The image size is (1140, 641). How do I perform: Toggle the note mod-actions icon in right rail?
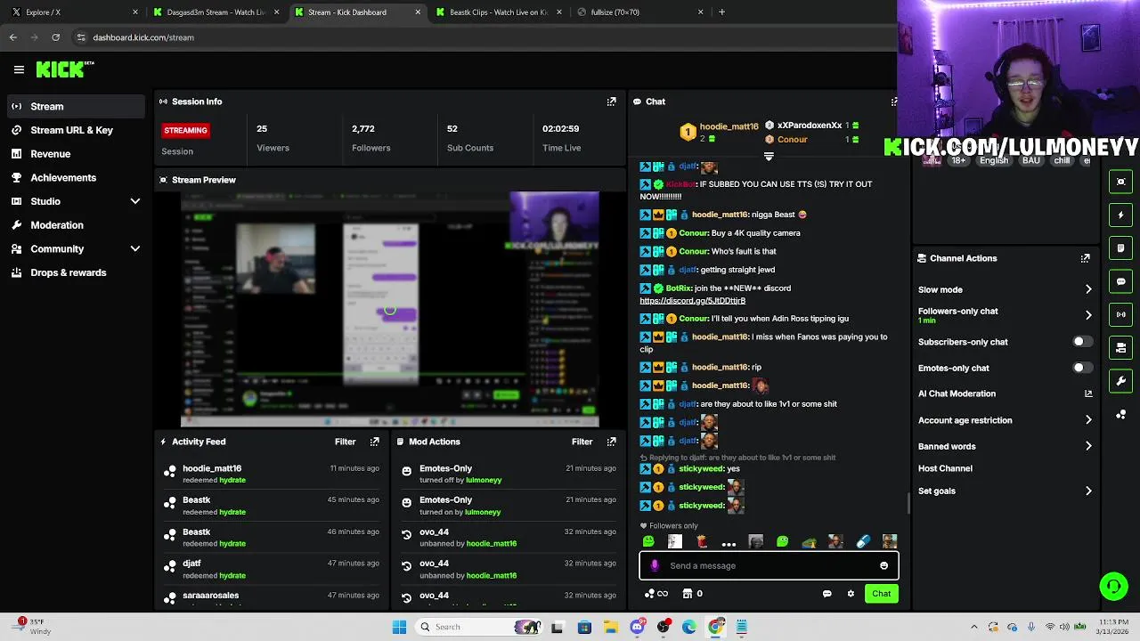click(x=1121, y=247)
